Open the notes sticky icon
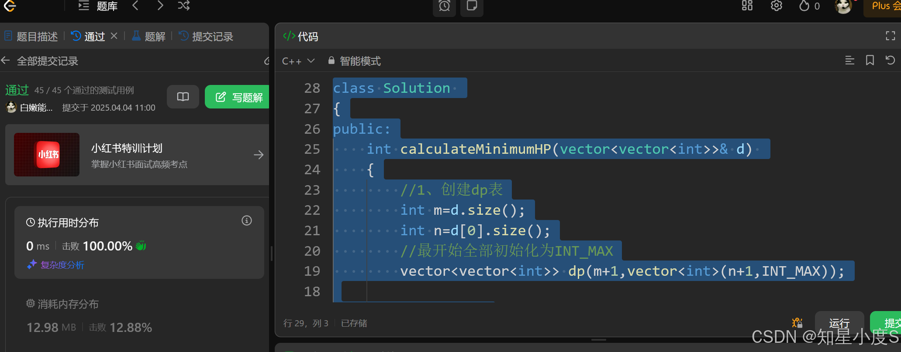Viewport: 901px width, 352px height. pos(472,6)
